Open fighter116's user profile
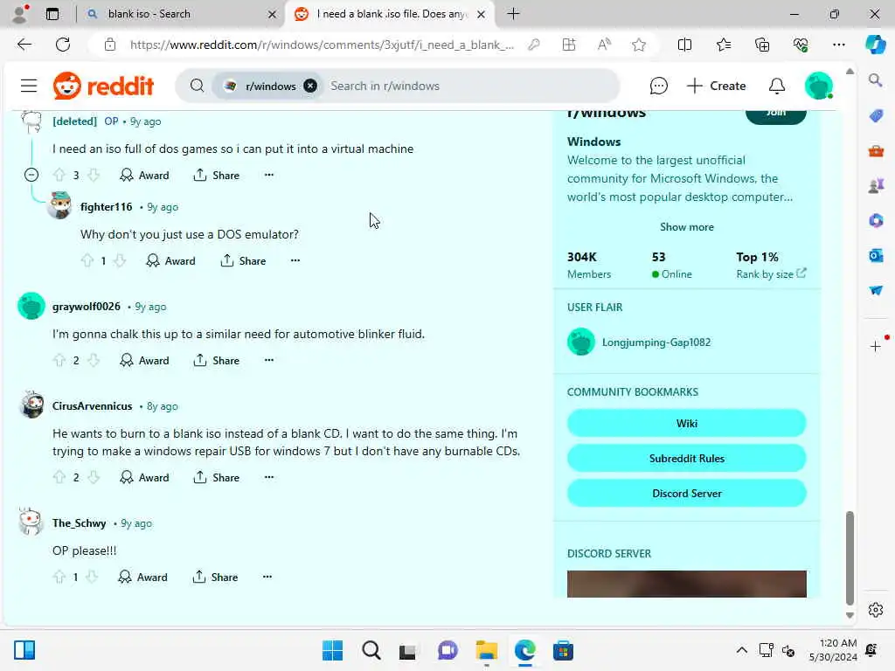Viewport: 895px width, 671px height. (x=106, y=206)
